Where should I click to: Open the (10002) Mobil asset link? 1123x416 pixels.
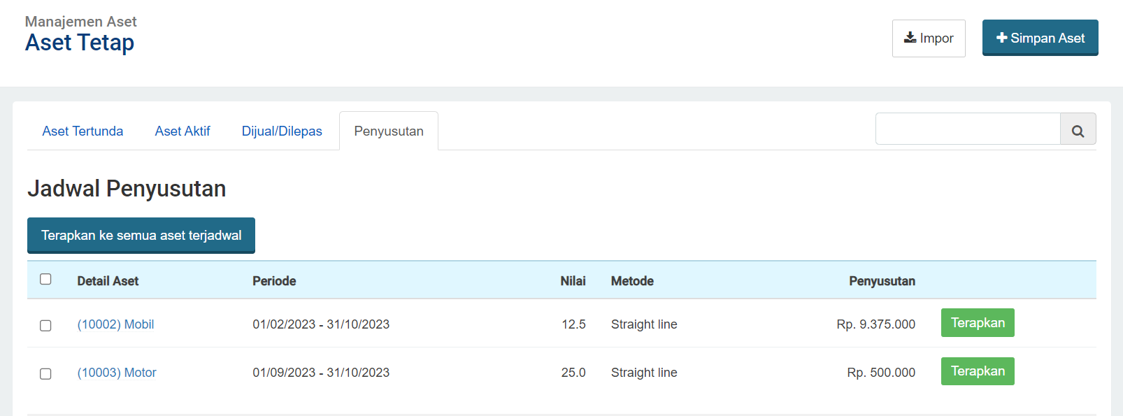tap(115, 324)
